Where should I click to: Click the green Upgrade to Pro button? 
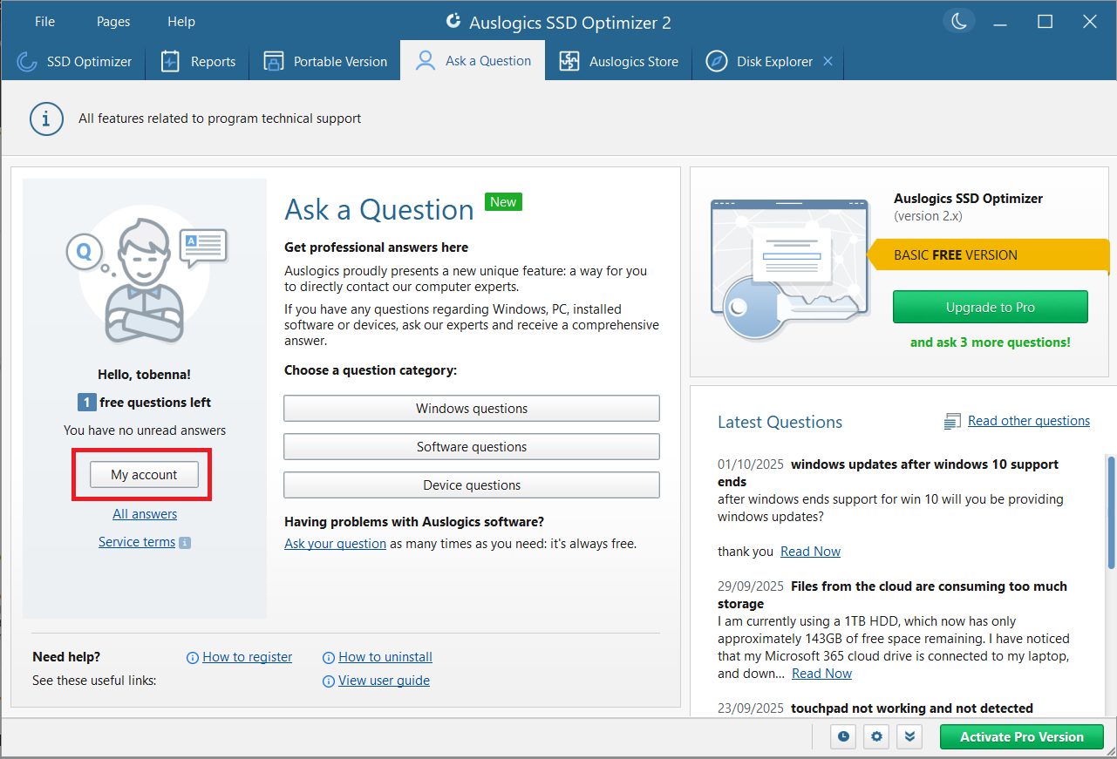click(x=991, y=307)
